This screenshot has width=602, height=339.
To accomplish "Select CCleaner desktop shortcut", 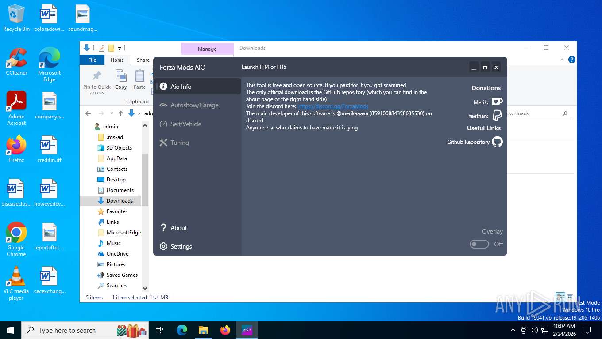I will 16,62.
